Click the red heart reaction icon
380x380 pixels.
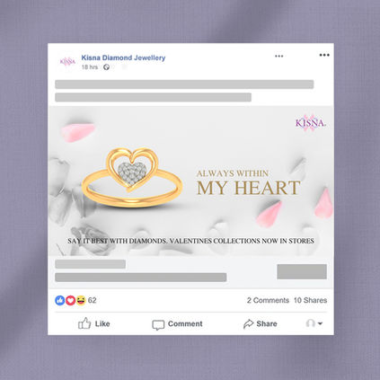(70, 300)
